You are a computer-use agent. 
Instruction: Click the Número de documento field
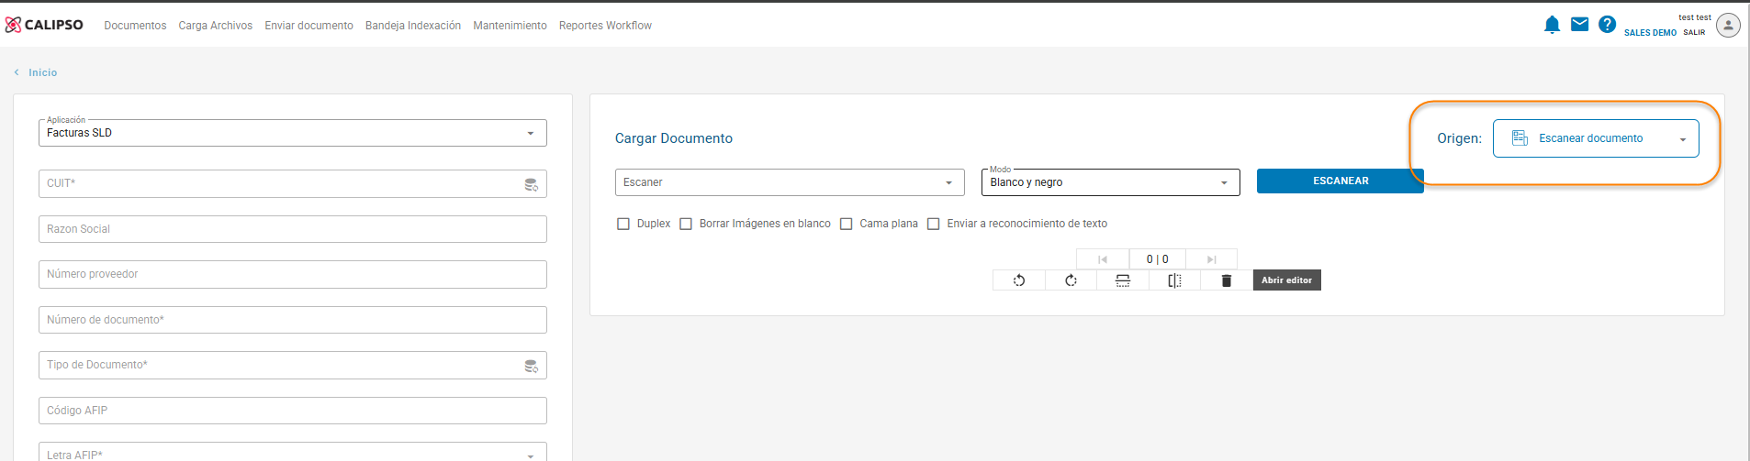tap(293, 320)
